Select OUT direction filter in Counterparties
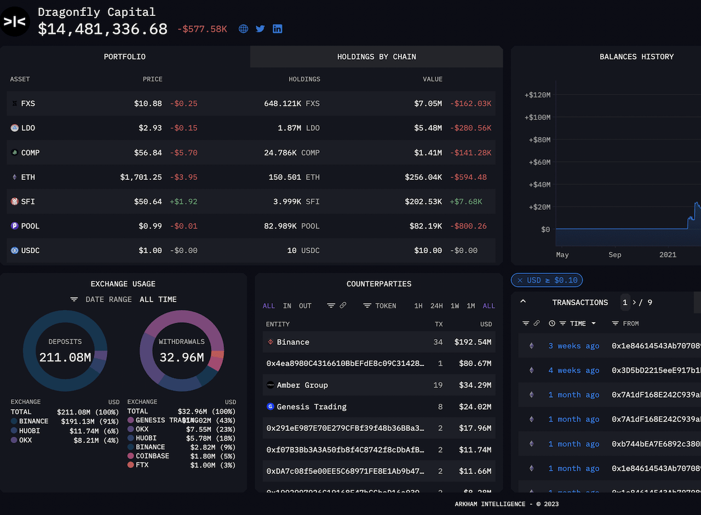 tap(305, 306)
